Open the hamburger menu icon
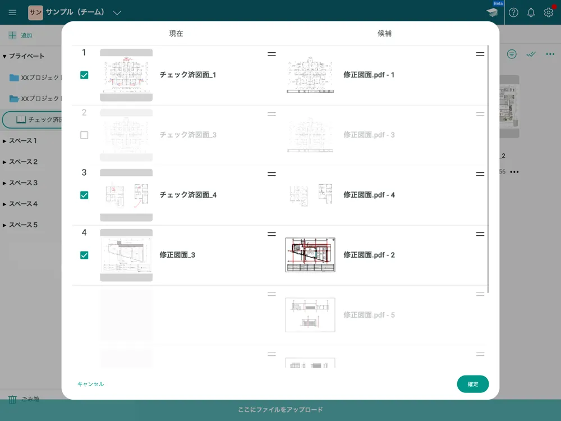 [12, 12]
